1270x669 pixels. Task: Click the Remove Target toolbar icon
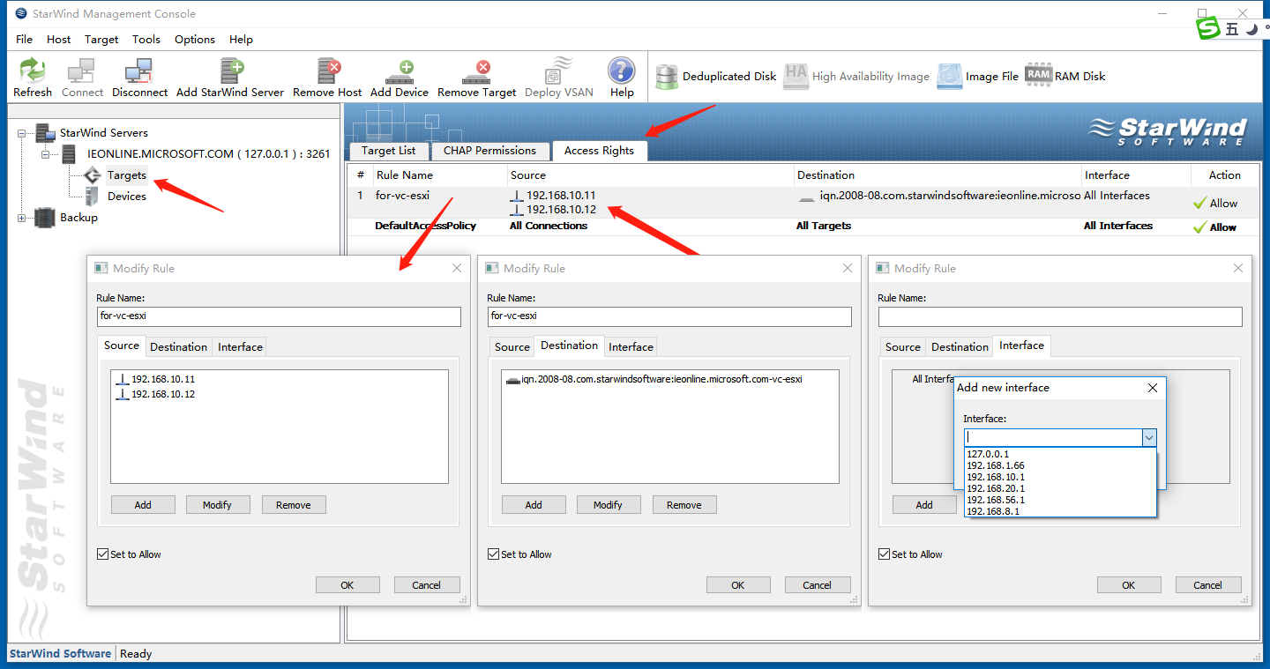tap(476, 71)
